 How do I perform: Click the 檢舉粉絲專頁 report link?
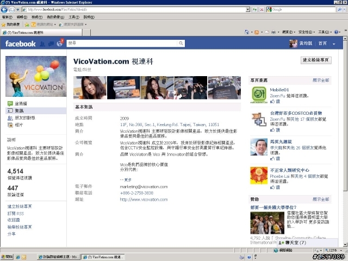(20, 227)
